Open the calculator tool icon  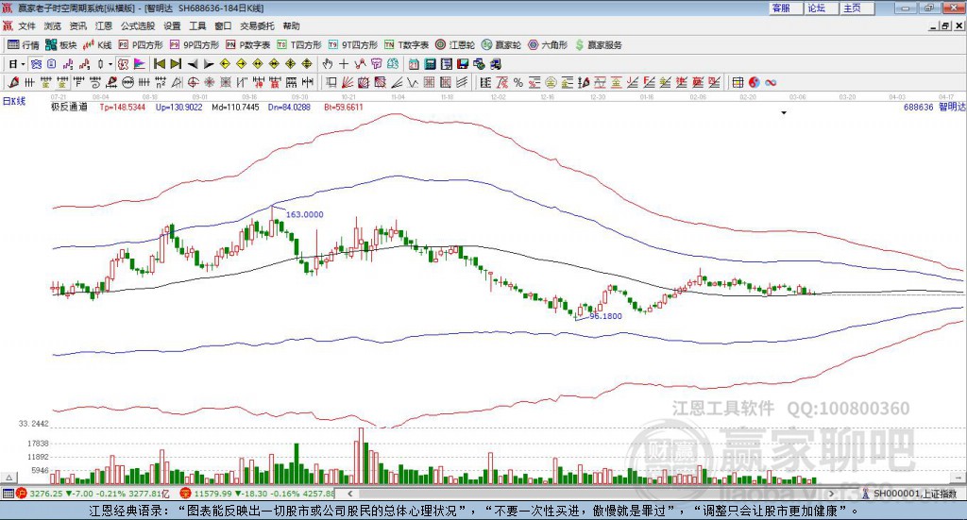coord(430,64)
